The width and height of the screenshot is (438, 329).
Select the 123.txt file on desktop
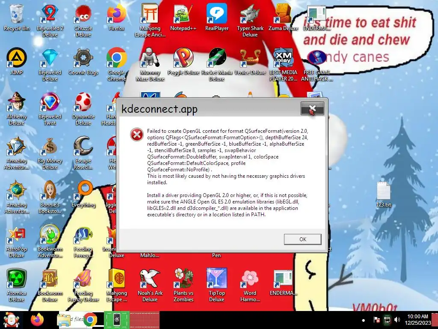pos(383,194)
